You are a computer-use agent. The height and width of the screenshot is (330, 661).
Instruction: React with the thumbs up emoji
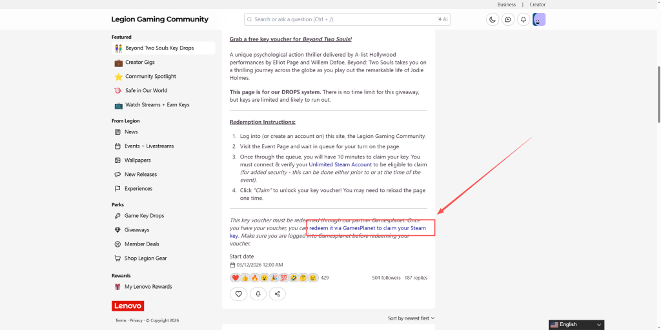245,278
